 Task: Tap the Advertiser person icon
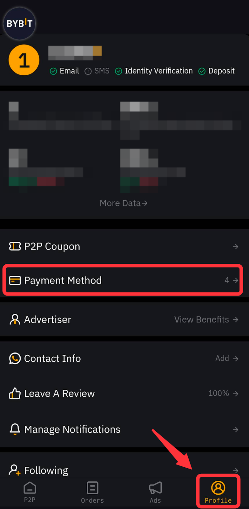15,319
